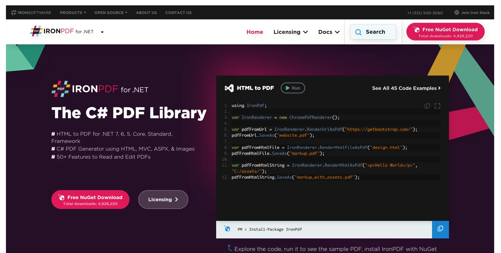
Task: Expand the Docs dropdown menu
Action: click(x=329, y=32)
